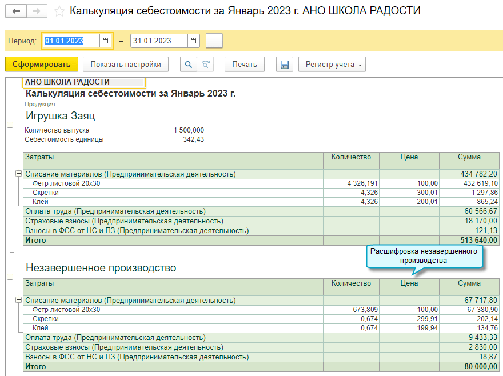The width and height of the screenshot is (503, 376).
Task: Collapse the Игрушка Заяц report group
Action: click(10, 125)
